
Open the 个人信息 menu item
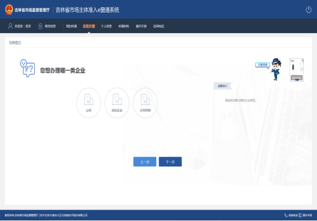coord(106,26)
